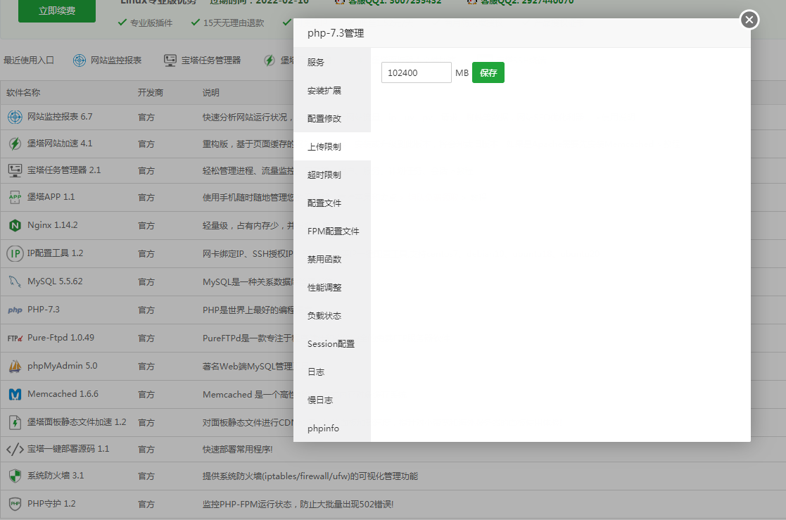Click the 网站监控报表 6.7 row icon

[15, 117]
